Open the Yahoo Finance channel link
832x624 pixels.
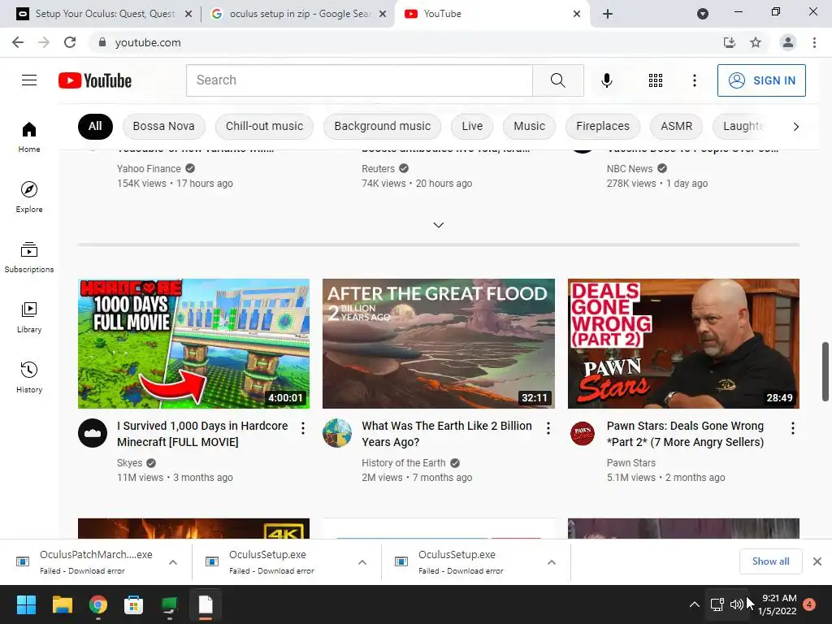point(149,169)
